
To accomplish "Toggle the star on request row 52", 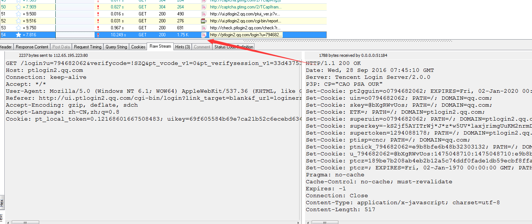I will coord(18,21).
